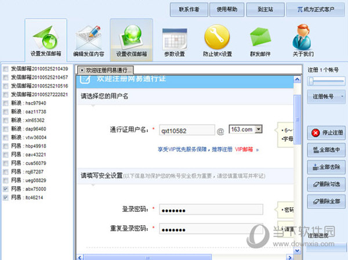Check 发信邮箱20100525210516 checkbox
Screen dimensions: 348x260
[x=6, y=86]
